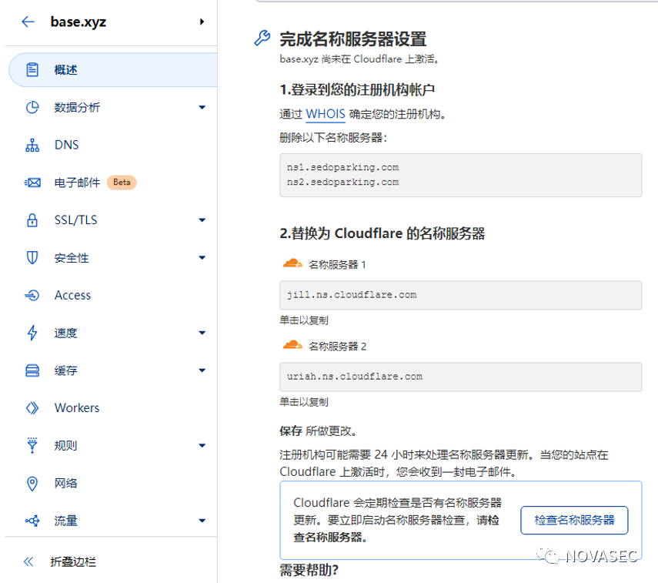658x583 pixels.
Task: Click the 需要帮助? heading
Action: [309, 571]
